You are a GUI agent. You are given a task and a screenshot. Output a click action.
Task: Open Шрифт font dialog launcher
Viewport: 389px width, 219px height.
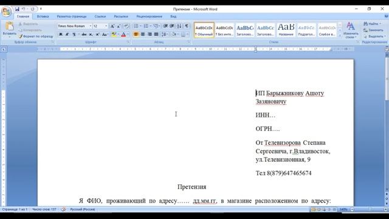pyautogui.click(x=128, y=42)
